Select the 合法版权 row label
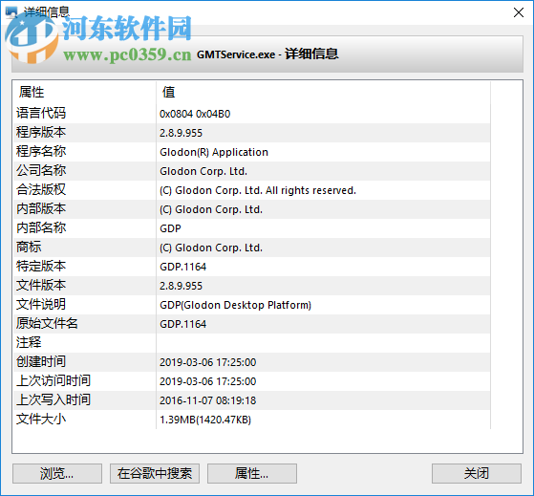The height and width of the screenshot is (496, 534). (41, 189)
